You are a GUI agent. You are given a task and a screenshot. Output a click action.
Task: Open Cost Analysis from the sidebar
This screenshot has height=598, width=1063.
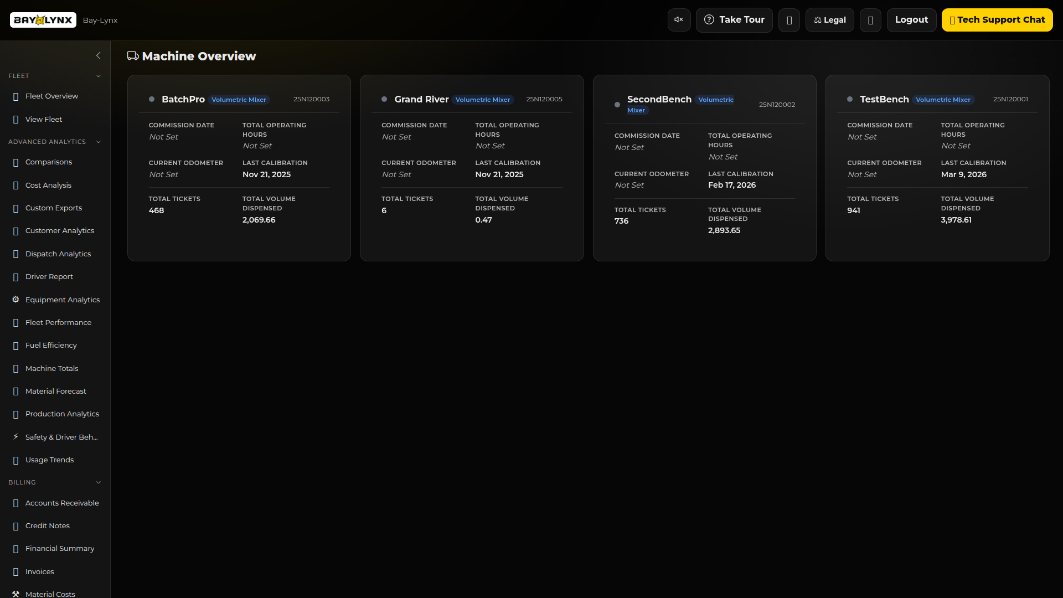48,185
